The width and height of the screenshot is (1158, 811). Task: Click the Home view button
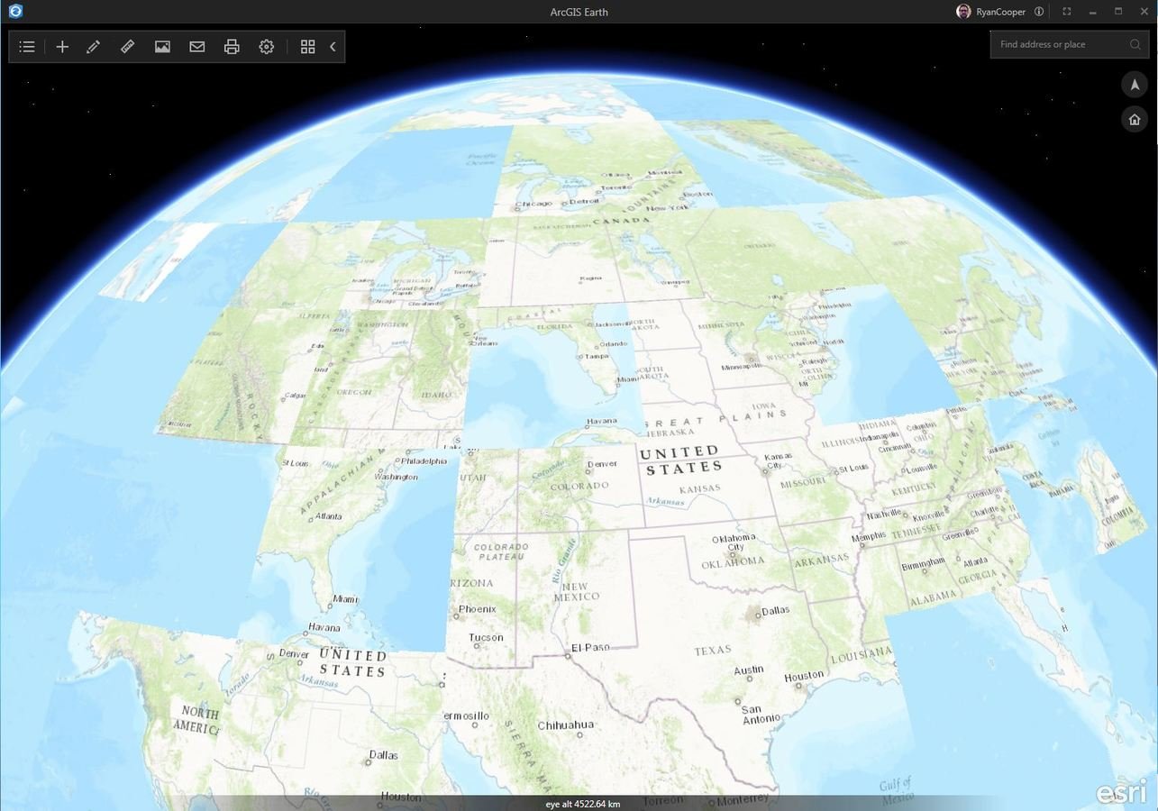point(1135,119)
